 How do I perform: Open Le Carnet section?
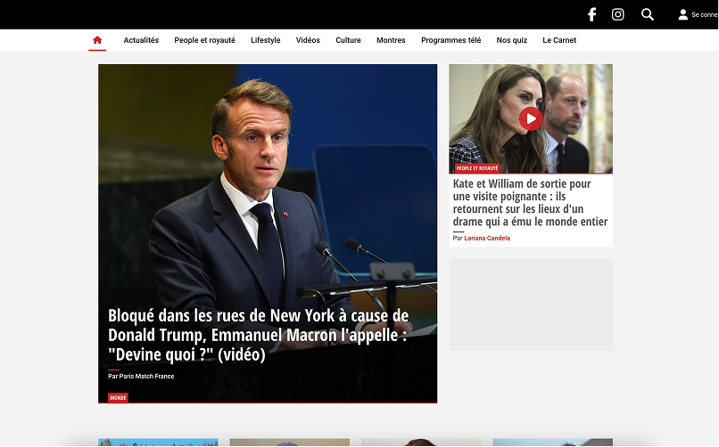tap(559, 40)
